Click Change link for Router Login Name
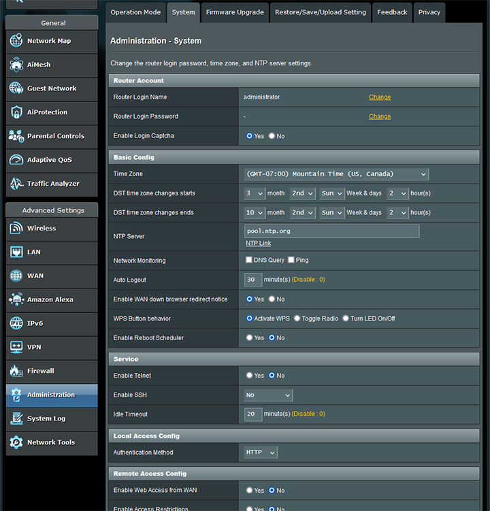 pyautogui.click(x=380, y=97)
